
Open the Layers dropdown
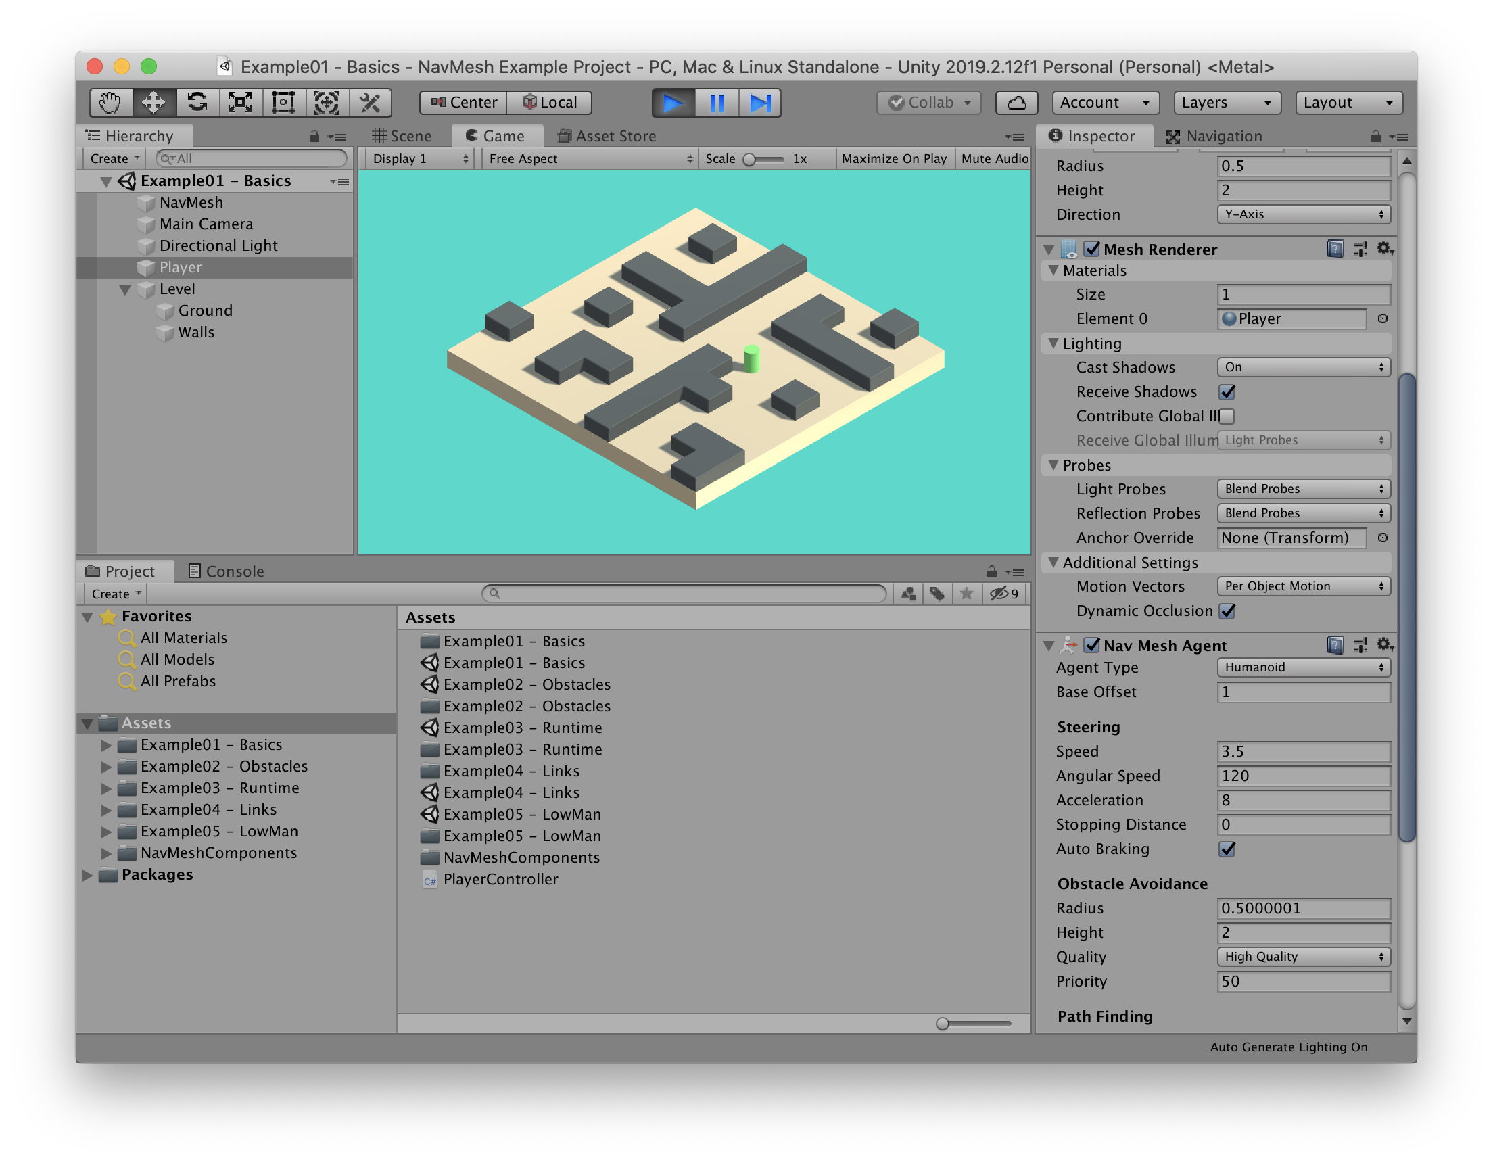coord(1227,103)
